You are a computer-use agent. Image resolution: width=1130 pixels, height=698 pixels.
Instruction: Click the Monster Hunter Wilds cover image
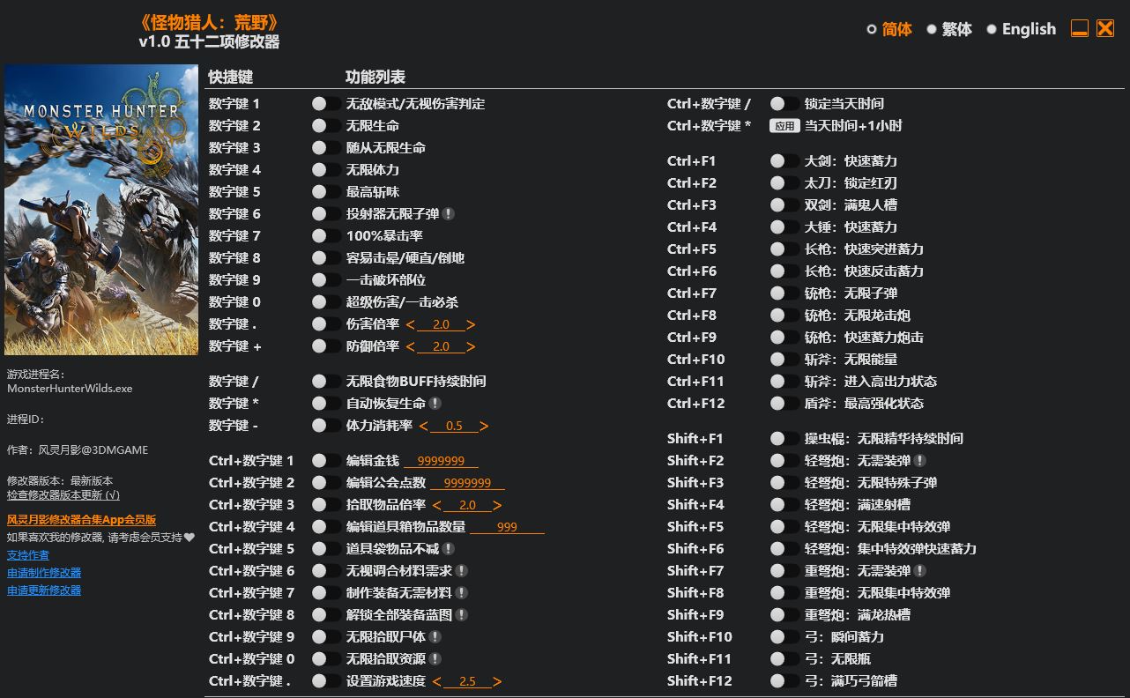click(x=101, y=210)
